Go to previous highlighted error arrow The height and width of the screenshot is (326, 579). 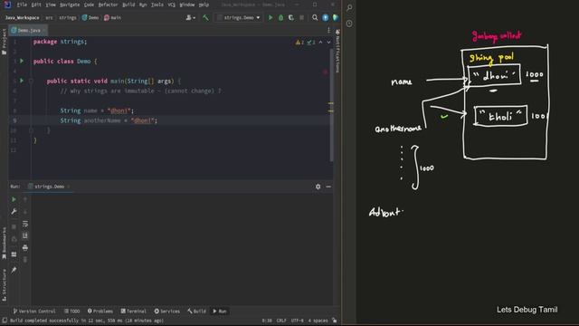point(320,43)
